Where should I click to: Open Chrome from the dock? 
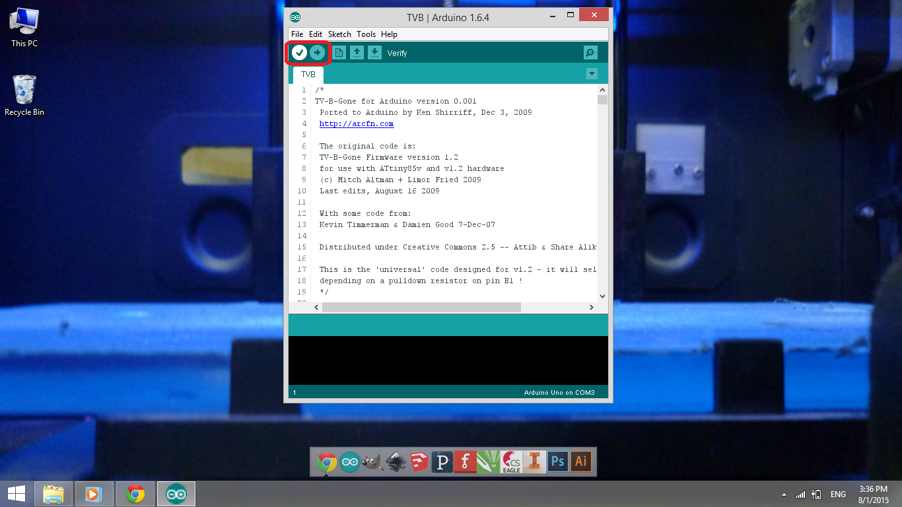coord(326,461)
